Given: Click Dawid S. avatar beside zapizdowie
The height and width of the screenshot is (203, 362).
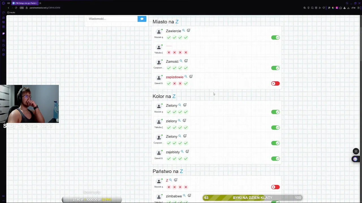Looking at the screenshot, I should pyautogui.click(x=159, y=78).
